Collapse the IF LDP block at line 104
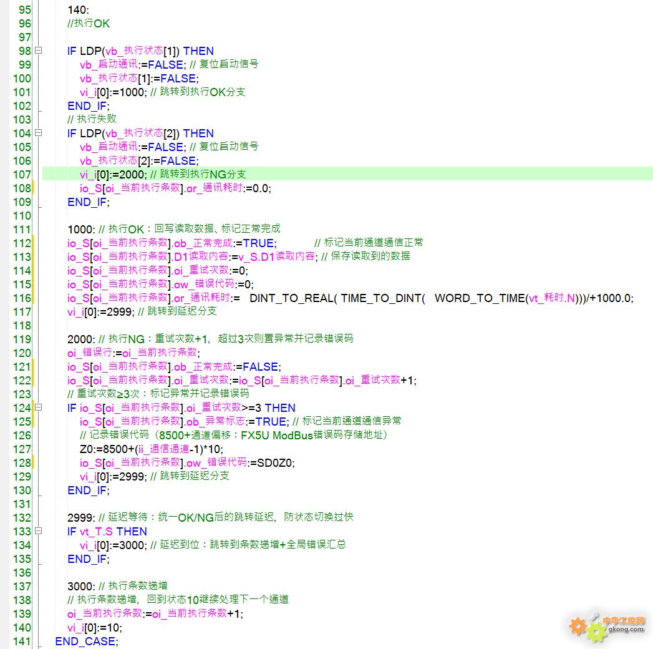The height and width of the screenshot is (649, 653). [x=39, y=134]
